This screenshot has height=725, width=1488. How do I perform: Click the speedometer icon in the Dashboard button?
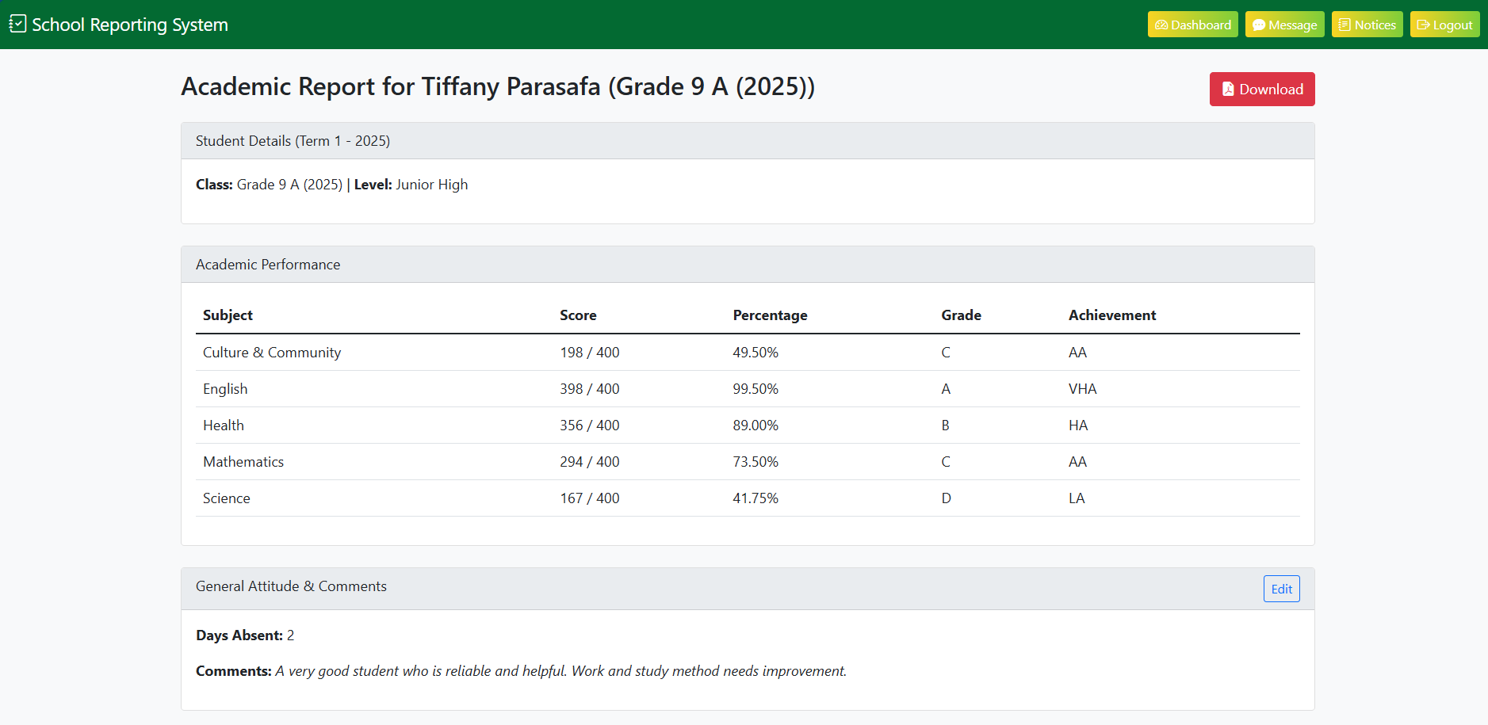(1161, 25)
